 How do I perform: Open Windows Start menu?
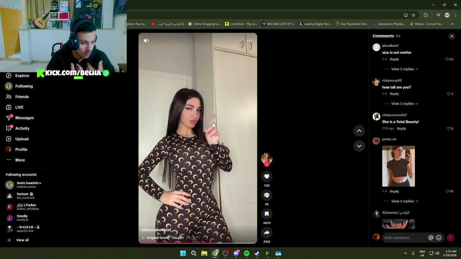(183, 253)
